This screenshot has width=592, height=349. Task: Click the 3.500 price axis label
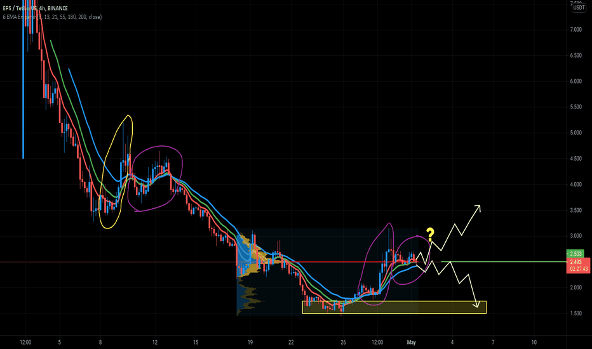click(575, 210)
